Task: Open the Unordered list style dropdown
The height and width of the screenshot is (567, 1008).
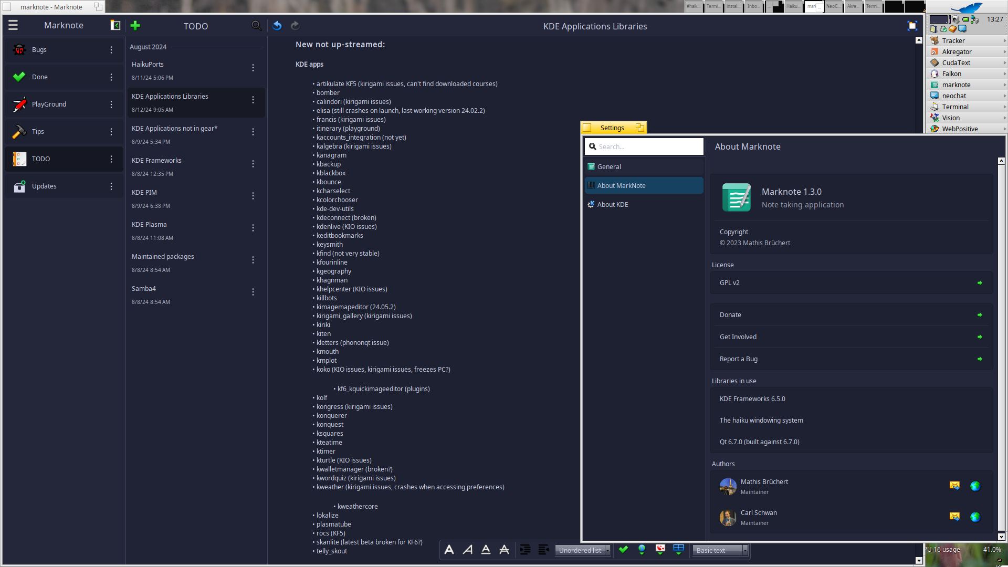Action: pos(583,550)
